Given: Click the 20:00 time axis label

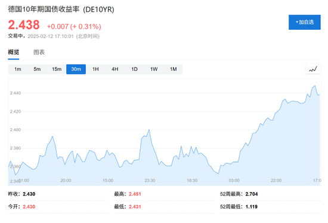Looking at the screenshot, I should pyautogui.click(x=66, y=180).
